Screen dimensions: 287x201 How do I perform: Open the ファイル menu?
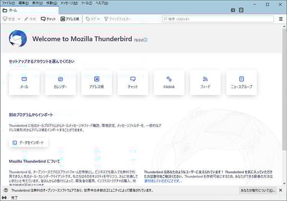click(8, 3)
